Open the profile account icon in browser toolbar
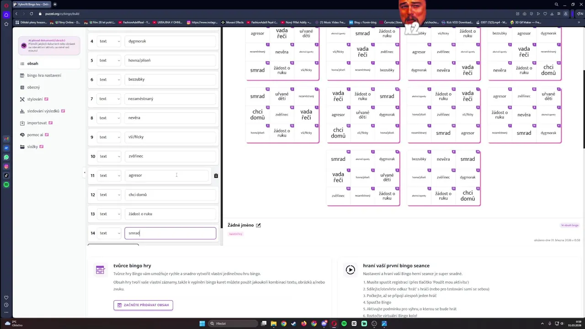 (x=565, y=14)
